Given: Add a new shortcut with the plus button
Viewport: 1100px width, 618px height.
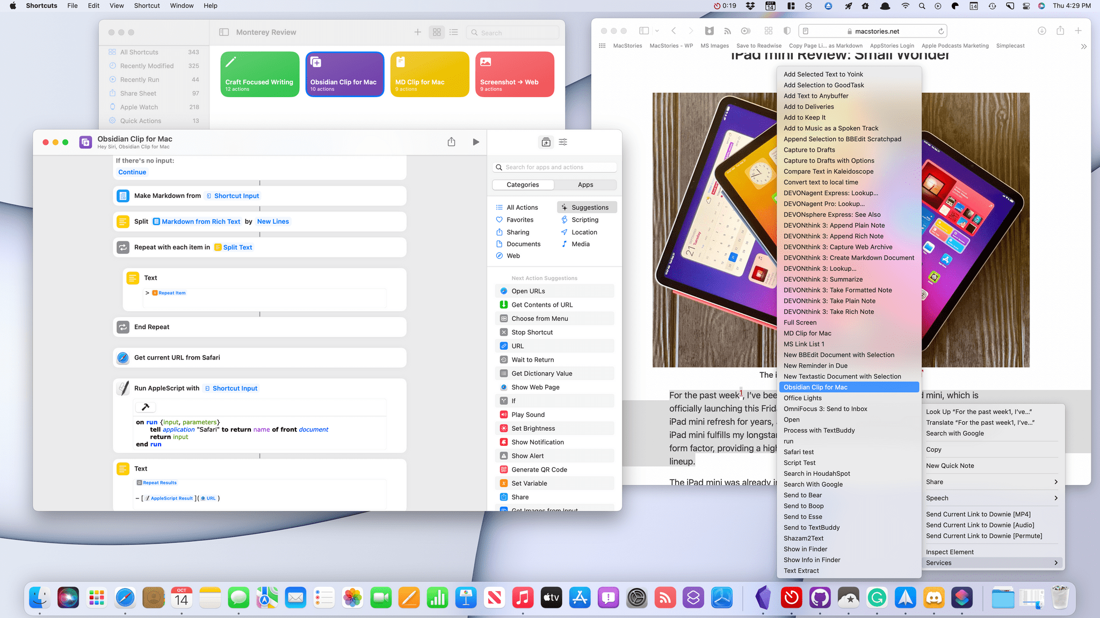Looking at the screenshot, I should tap(417, 32).
